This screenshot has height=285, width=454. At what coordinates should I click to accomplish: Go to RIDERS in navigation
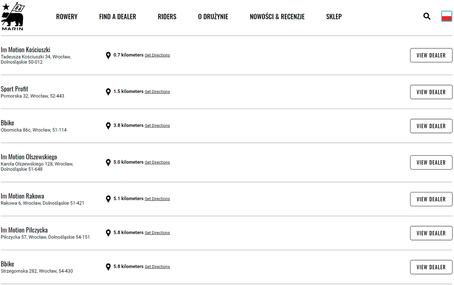tap(167, 16)
